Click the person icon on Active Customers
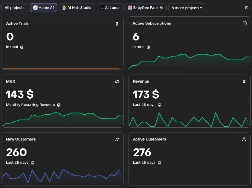 click(x=244, y=139)
